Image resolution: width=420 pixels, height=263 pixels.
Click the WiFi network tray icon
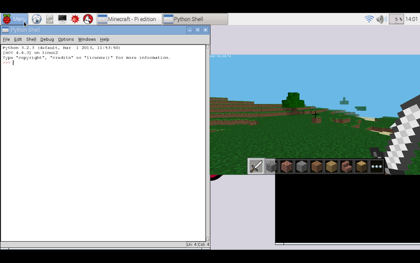pos(369,19)
